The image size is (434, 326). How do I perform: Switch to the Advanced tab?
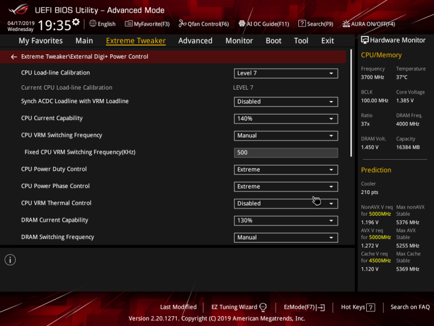click(x=195, y=40)
